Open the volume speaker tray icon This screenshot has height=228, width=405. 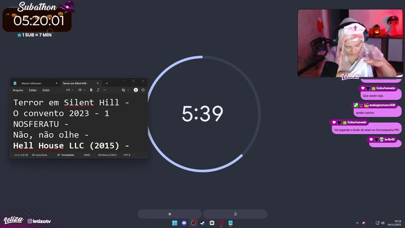click(383, 223)
